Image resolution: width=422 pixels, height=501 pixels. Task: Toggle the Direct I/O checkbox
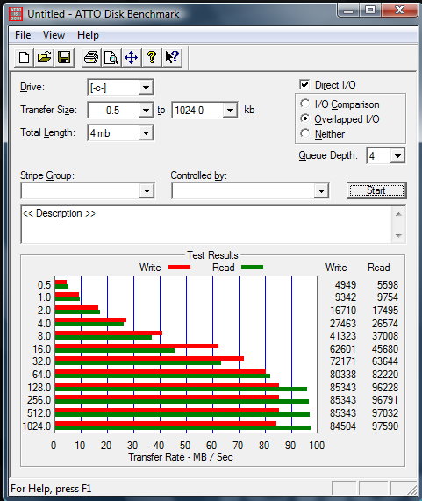point(304,85)
